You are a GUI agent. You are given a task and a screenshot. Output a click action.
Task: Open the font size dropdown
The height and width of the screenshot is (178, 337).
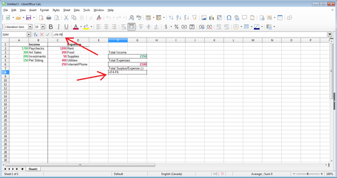click(43, 27)
